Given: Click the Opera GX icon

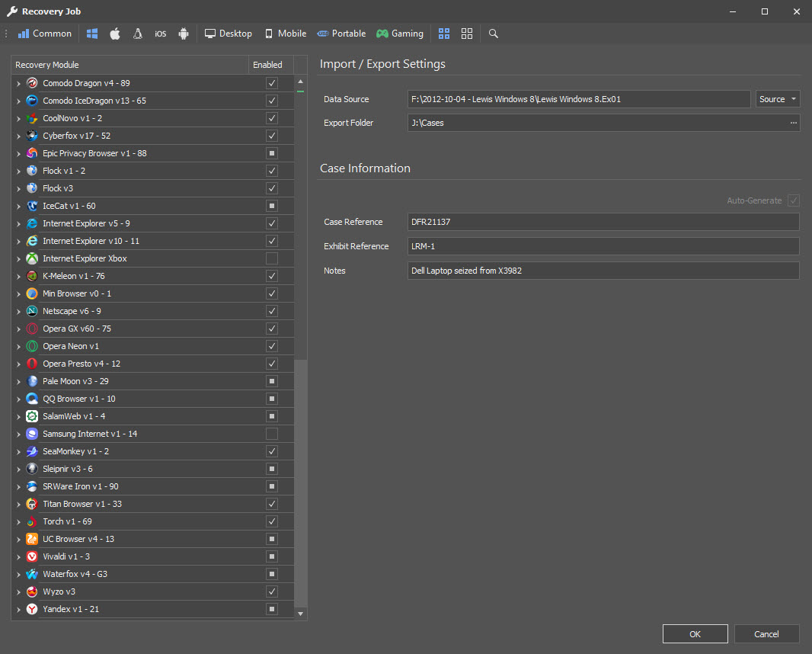Looking at the screenshot, I should pyautogui.click(x=32, y=329).
